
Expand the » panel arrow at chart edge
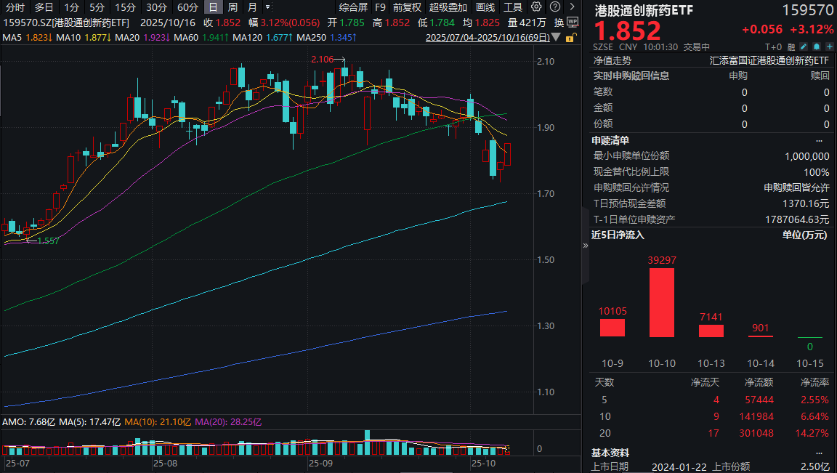[x=584, y=245]
